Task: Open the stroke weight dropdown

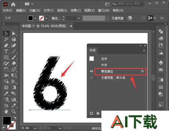Action: 79,18
